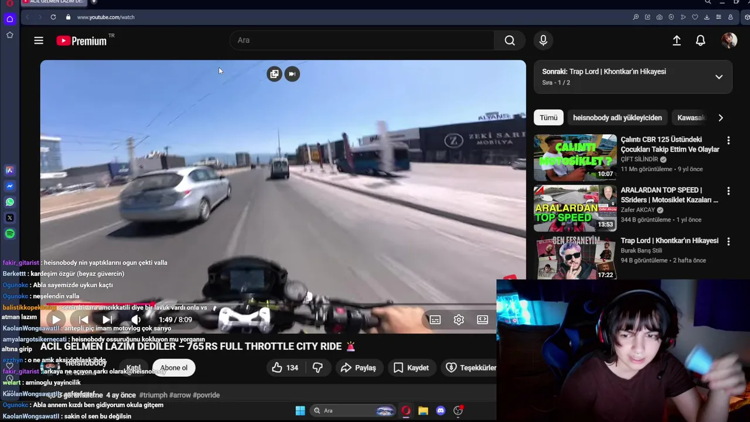
Task: Focus the YouTube Ara search field
Action: tap(362, 40)
